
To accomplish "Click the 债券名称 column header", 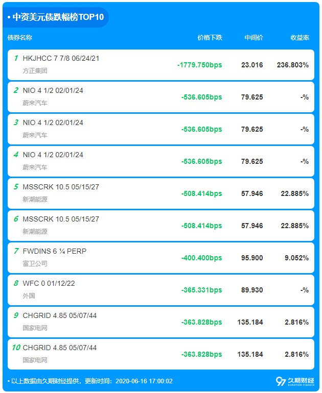I will tap(20, 38).
